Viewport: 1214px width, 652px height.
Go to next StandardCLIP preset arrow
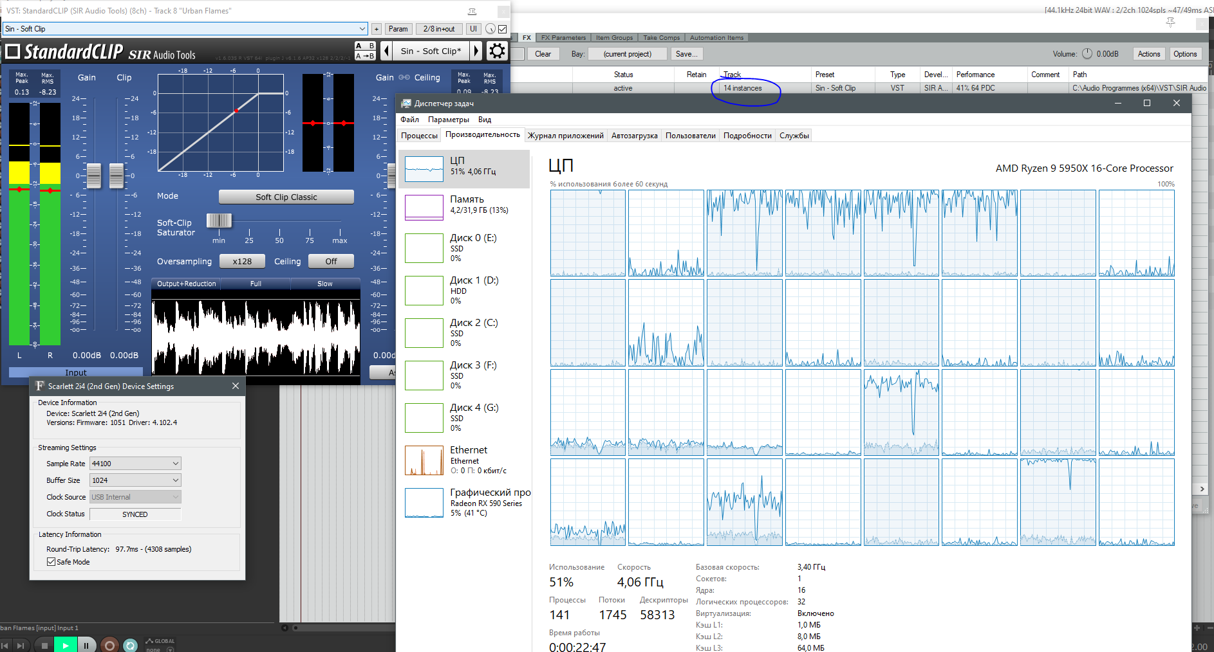476,51
